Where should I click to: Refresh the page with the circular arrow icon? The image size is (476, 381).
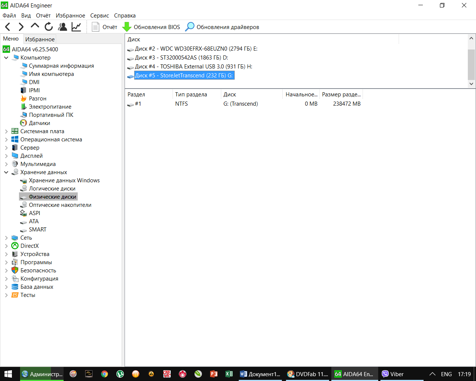pos(49,27)
